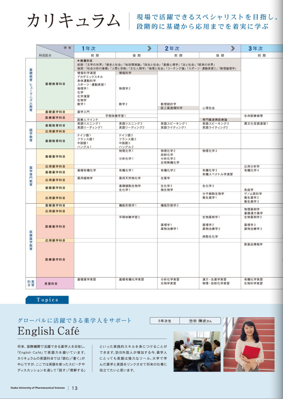This screenshot has height=399, width=283.
Task: Click the arrow chevron in the 2年次 header
Action: [x=233, y=49]
